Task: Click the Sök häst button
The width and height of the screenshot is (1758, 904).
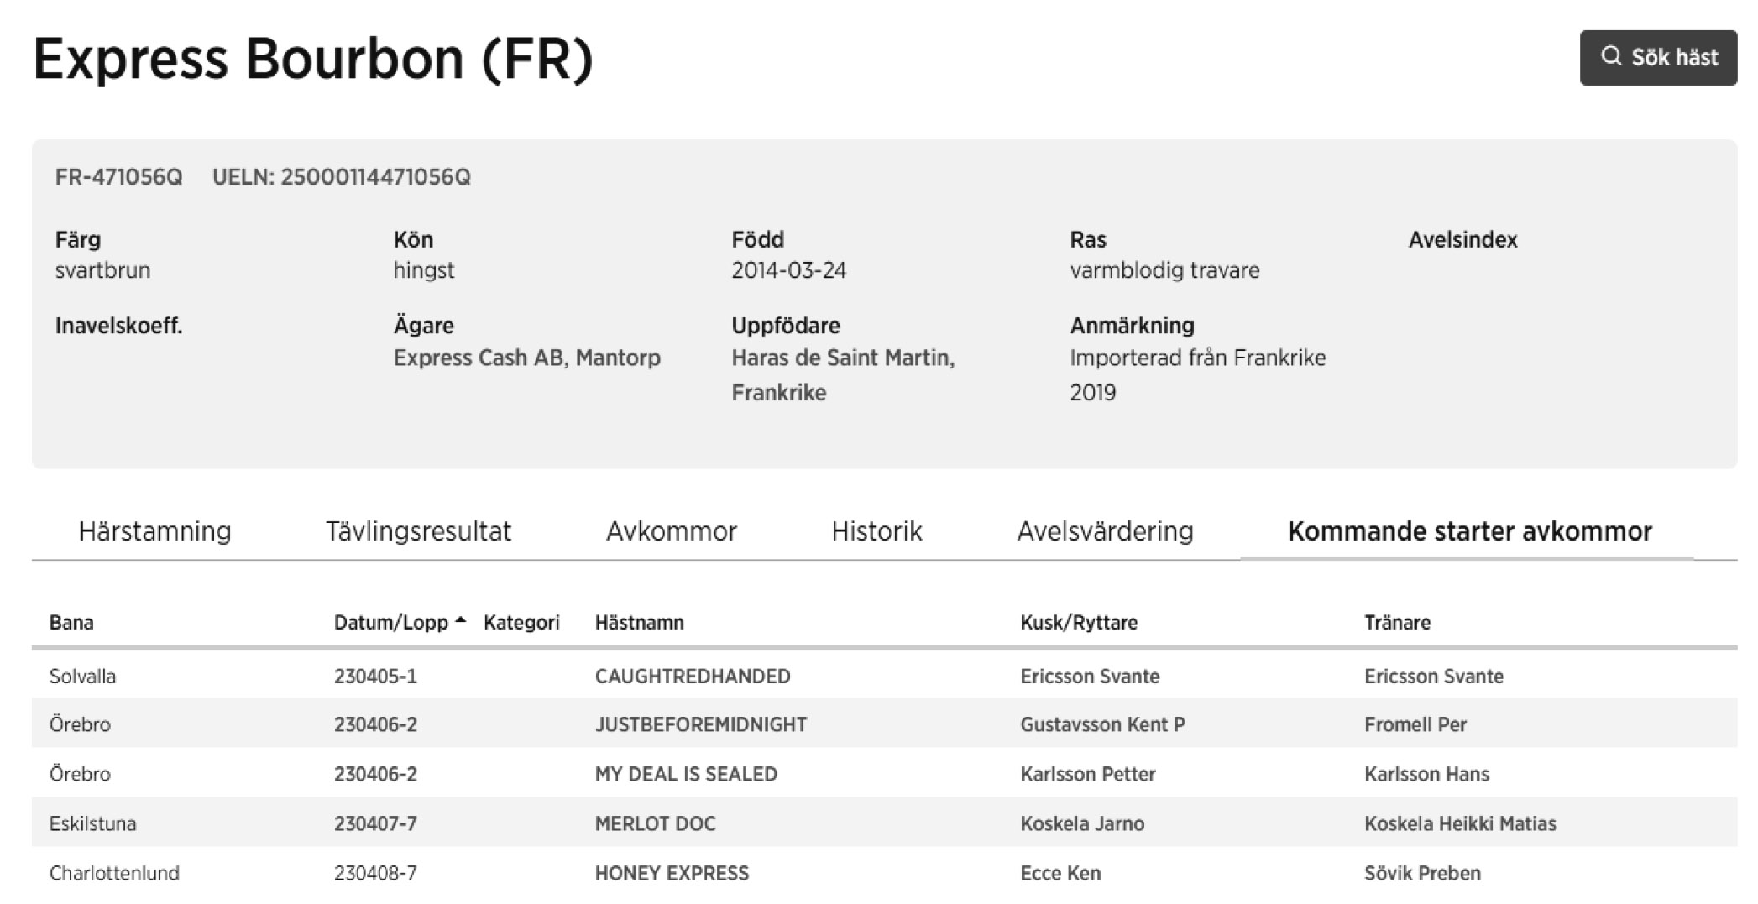Action: click(1658, 57)
